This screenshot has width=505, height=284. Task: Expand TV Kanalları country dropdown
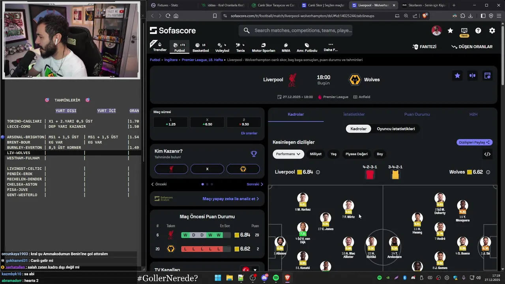(x=250, y=270)
